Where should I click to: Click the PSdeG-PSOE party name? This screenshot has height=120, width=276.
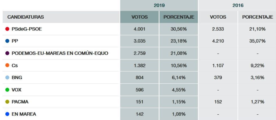(x=27, y=29)
